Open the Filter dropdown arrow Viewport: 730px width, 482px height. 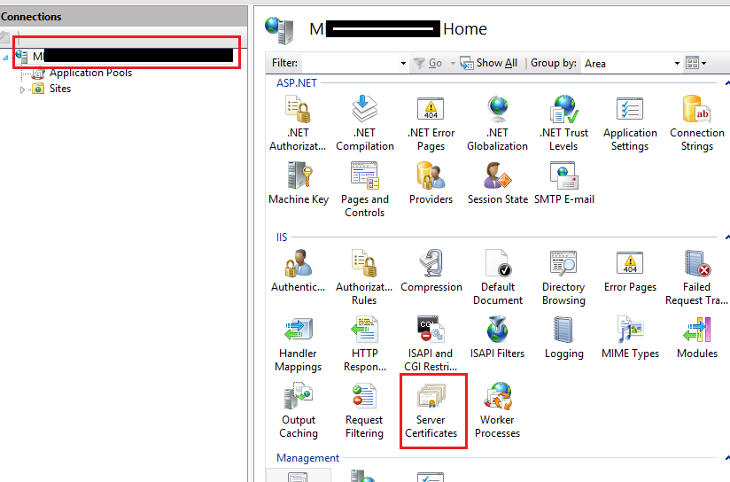[x=403, y=63]
